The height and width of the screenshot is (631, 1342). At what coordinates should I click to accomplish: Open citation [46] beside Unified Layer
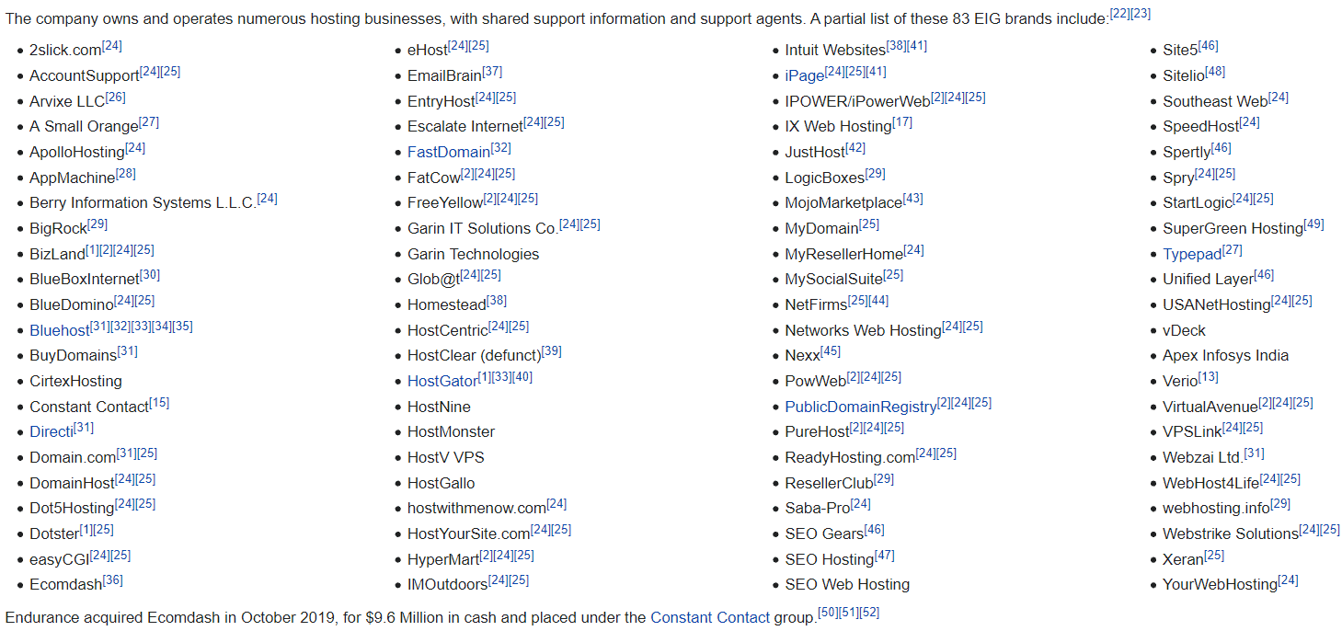click(x=1264, y=275)
